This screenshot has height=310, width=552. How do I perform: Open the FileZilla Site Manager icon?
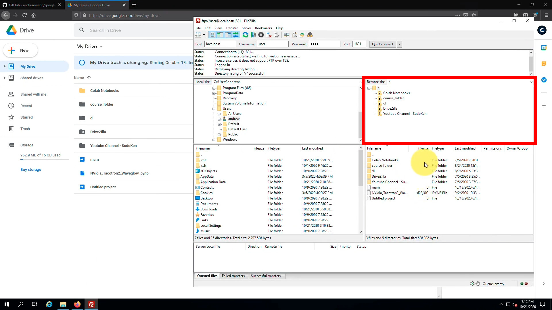(198, 35)
